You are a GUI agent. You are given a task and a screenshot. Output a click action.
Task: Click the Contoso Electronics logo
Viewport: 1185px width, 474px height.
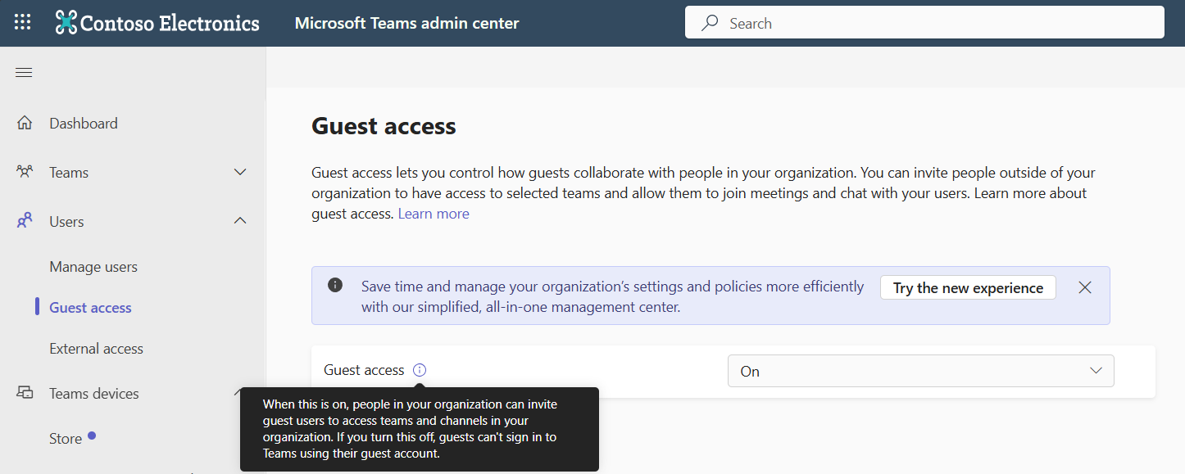(66, 23)
